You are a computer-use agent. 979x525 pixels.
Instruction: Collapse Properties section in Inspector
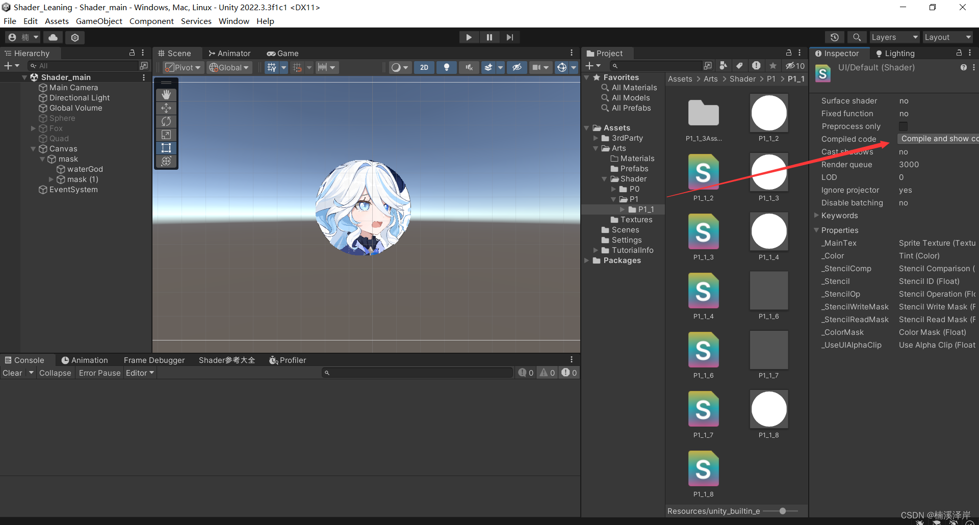click(x=816, y=230)
